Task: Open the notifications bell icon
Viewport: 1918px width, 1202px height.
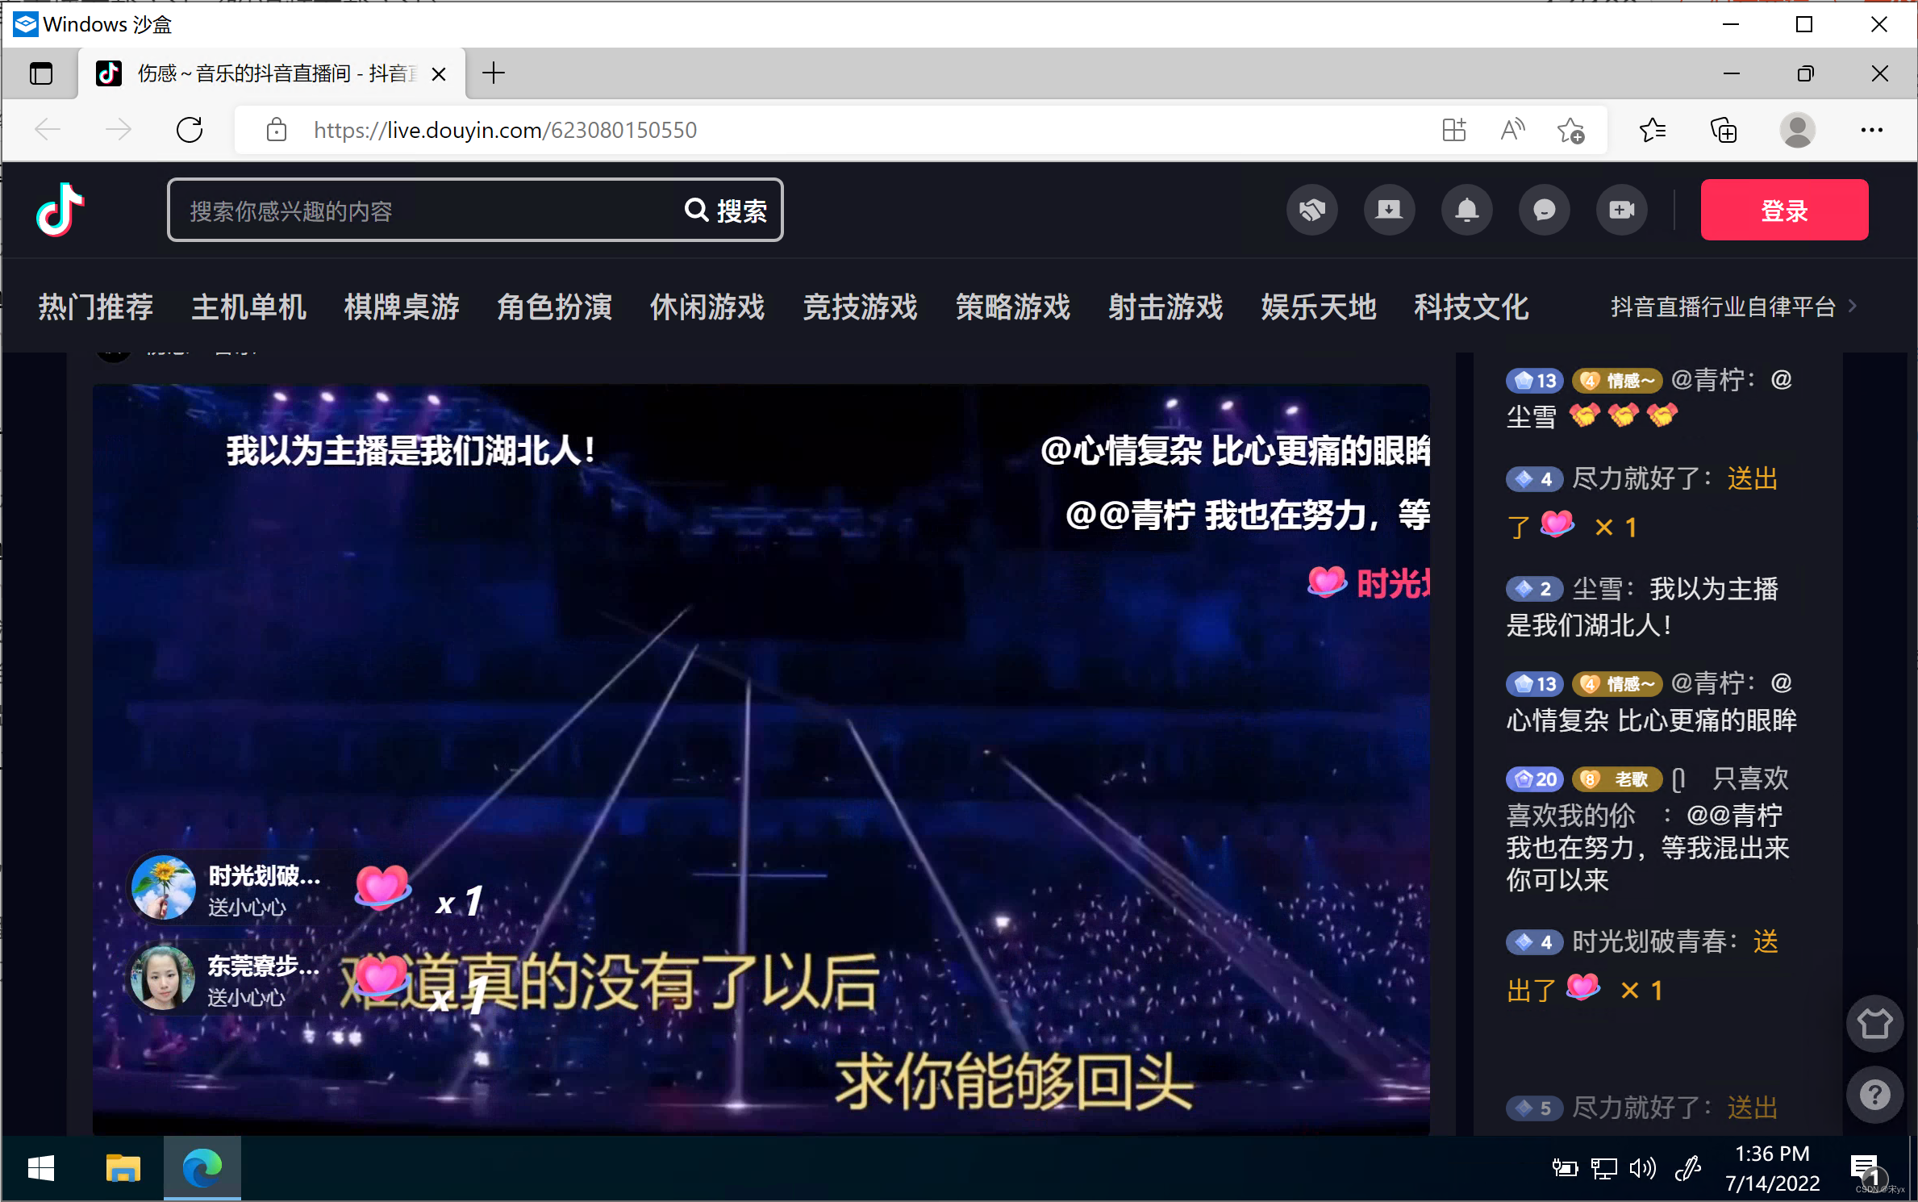Action: pyautogui.click(x=1466, y=210)
